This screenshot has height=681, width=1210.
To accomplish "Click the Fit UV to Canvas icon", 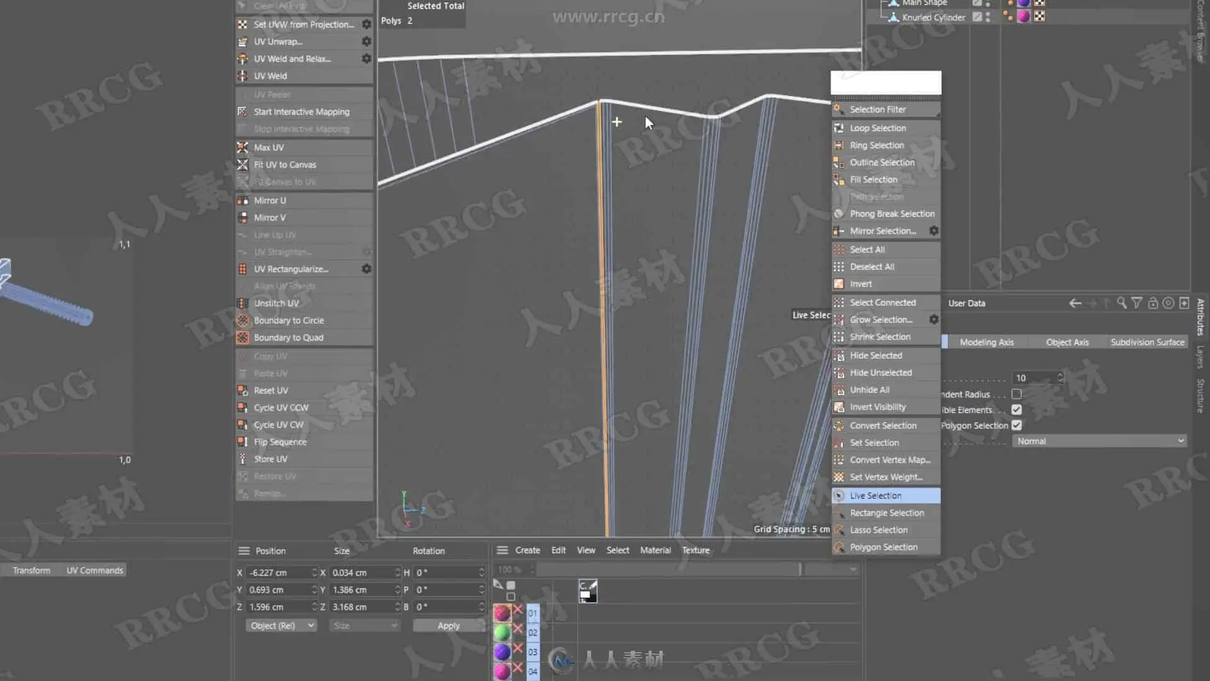I will [243, 165].
